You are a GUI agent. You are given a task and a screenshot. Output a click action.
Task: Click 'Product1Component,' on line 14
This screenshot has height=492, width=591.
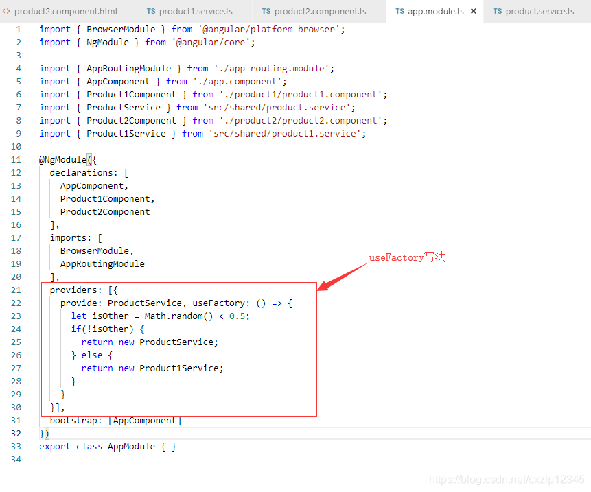[x=107, y=199]
